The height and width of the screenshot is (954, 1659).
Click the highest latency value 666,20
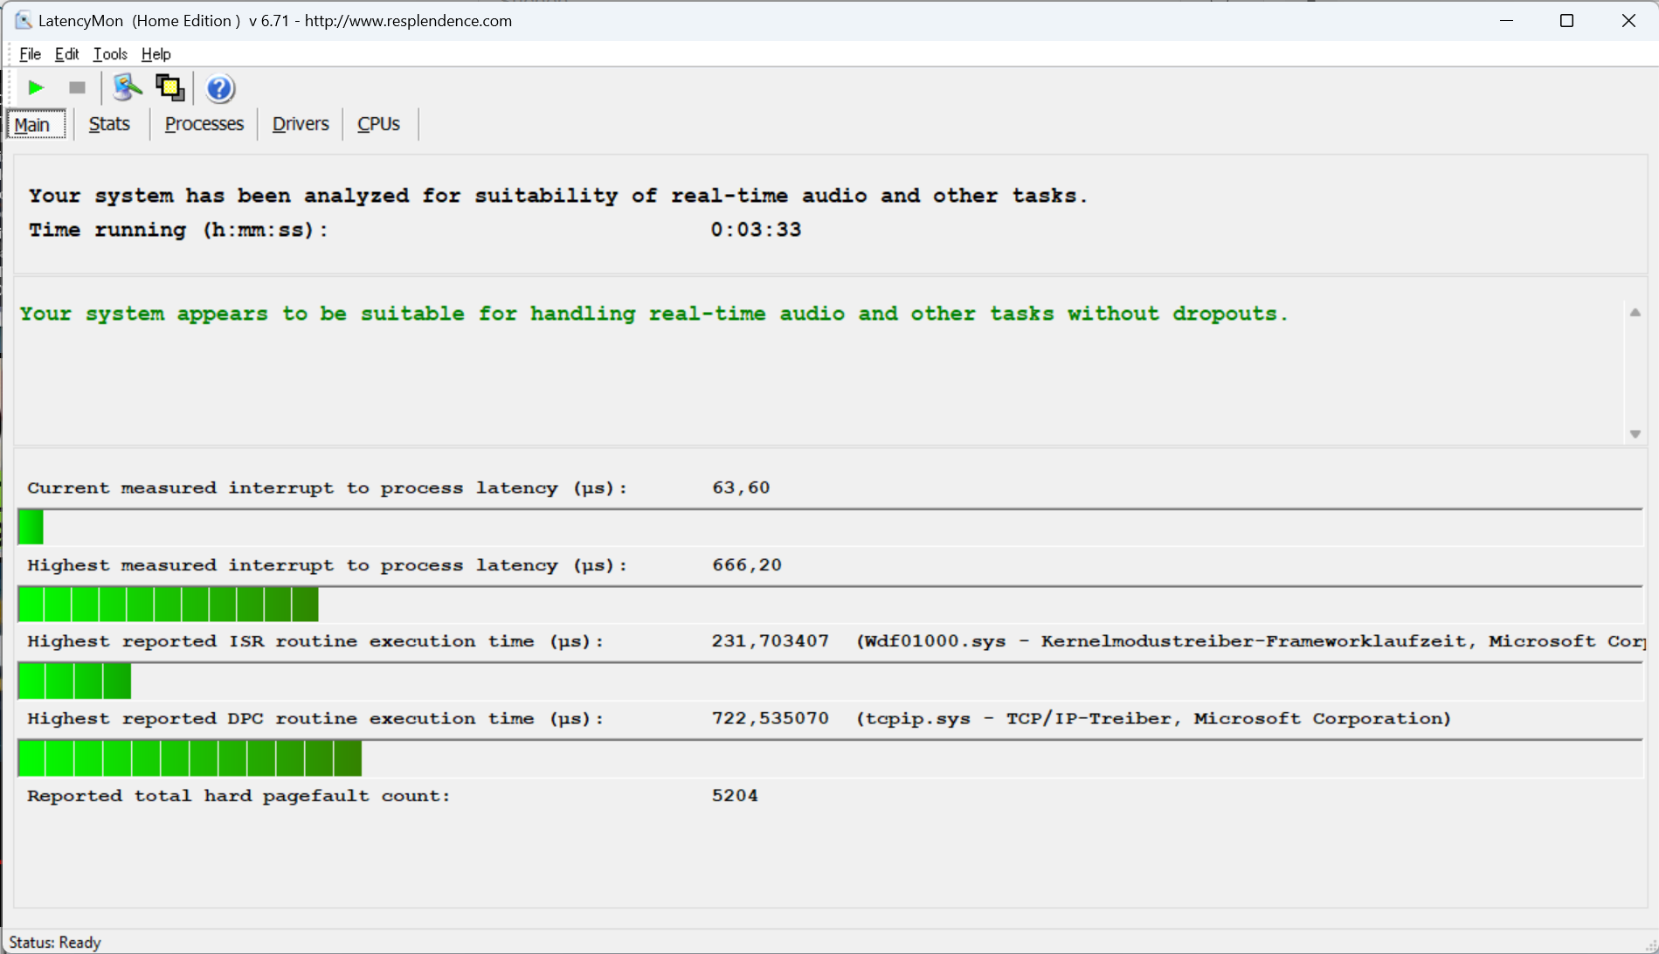(747, 565)
